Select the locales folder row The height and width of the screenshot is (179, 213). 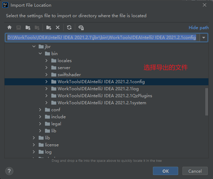(106, 61)
